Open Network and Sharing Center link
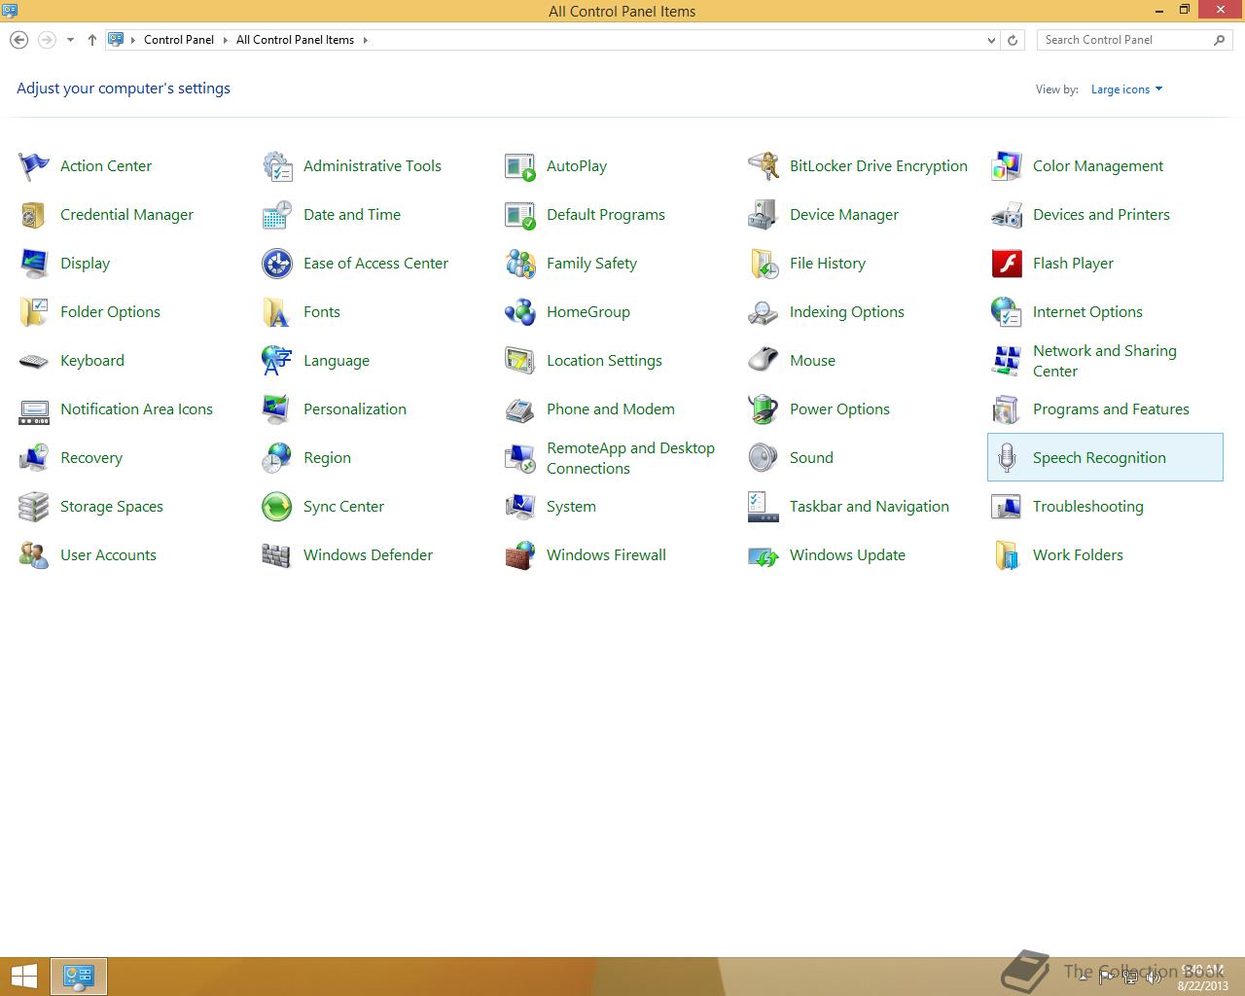 tap(1105, 361)
